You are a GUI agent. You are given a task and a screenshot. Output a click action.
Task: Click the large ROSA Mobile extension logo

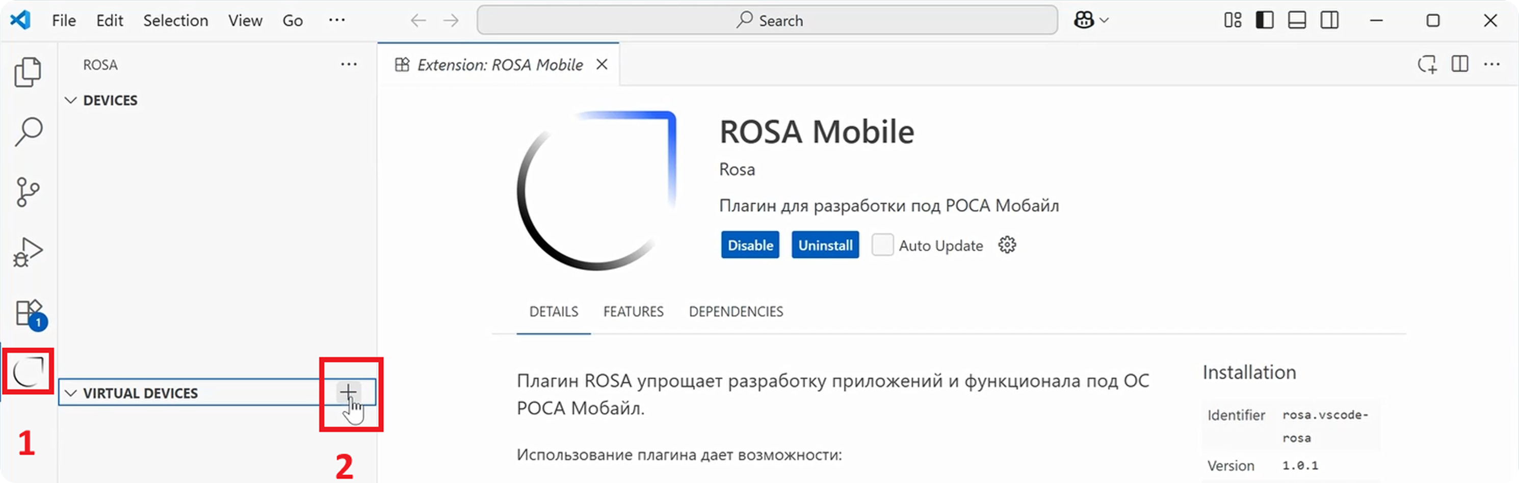point(596,191)
